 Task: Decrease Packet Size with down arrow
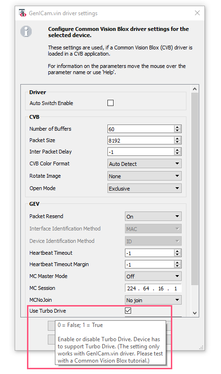pos(177,142)
